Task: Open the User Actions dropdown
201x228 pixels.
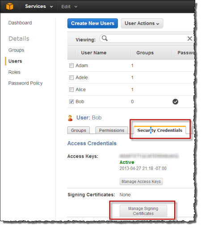Action: (x=142, y=23)
